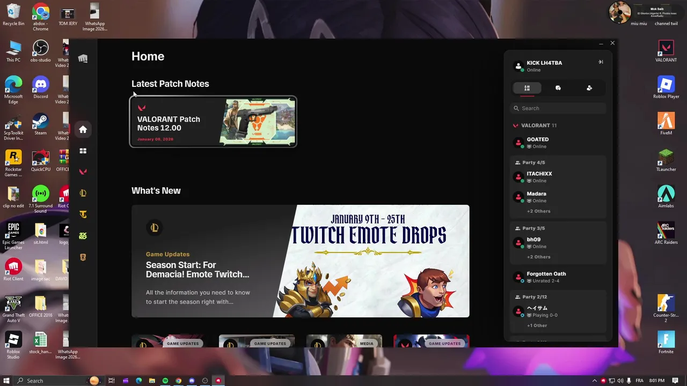
Task: Open Aimlabs desktop shortcut
Action: click(666, 197)
